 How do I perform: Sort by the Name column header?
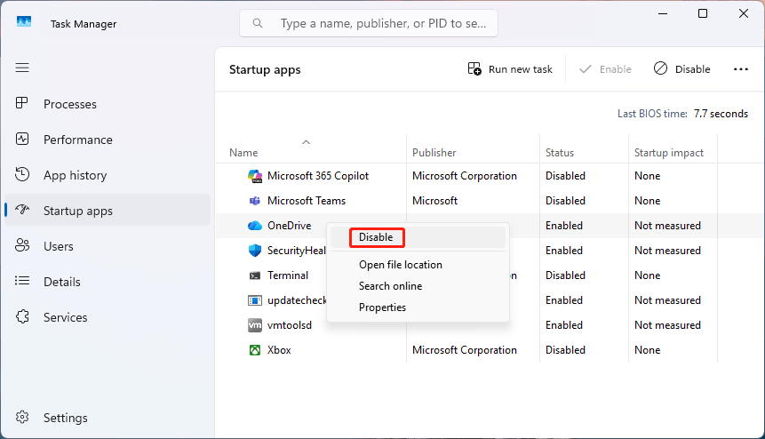point(243,153)
